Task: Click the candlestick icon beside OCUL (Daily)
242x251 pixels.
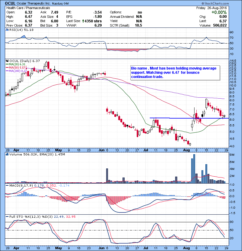Action: pyautogui.click(x=7, y=61)
